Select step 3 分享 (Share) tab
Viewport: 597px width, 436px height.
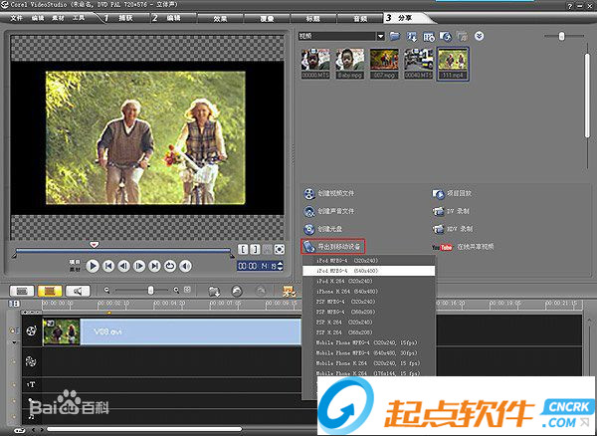tap(406, 18)
